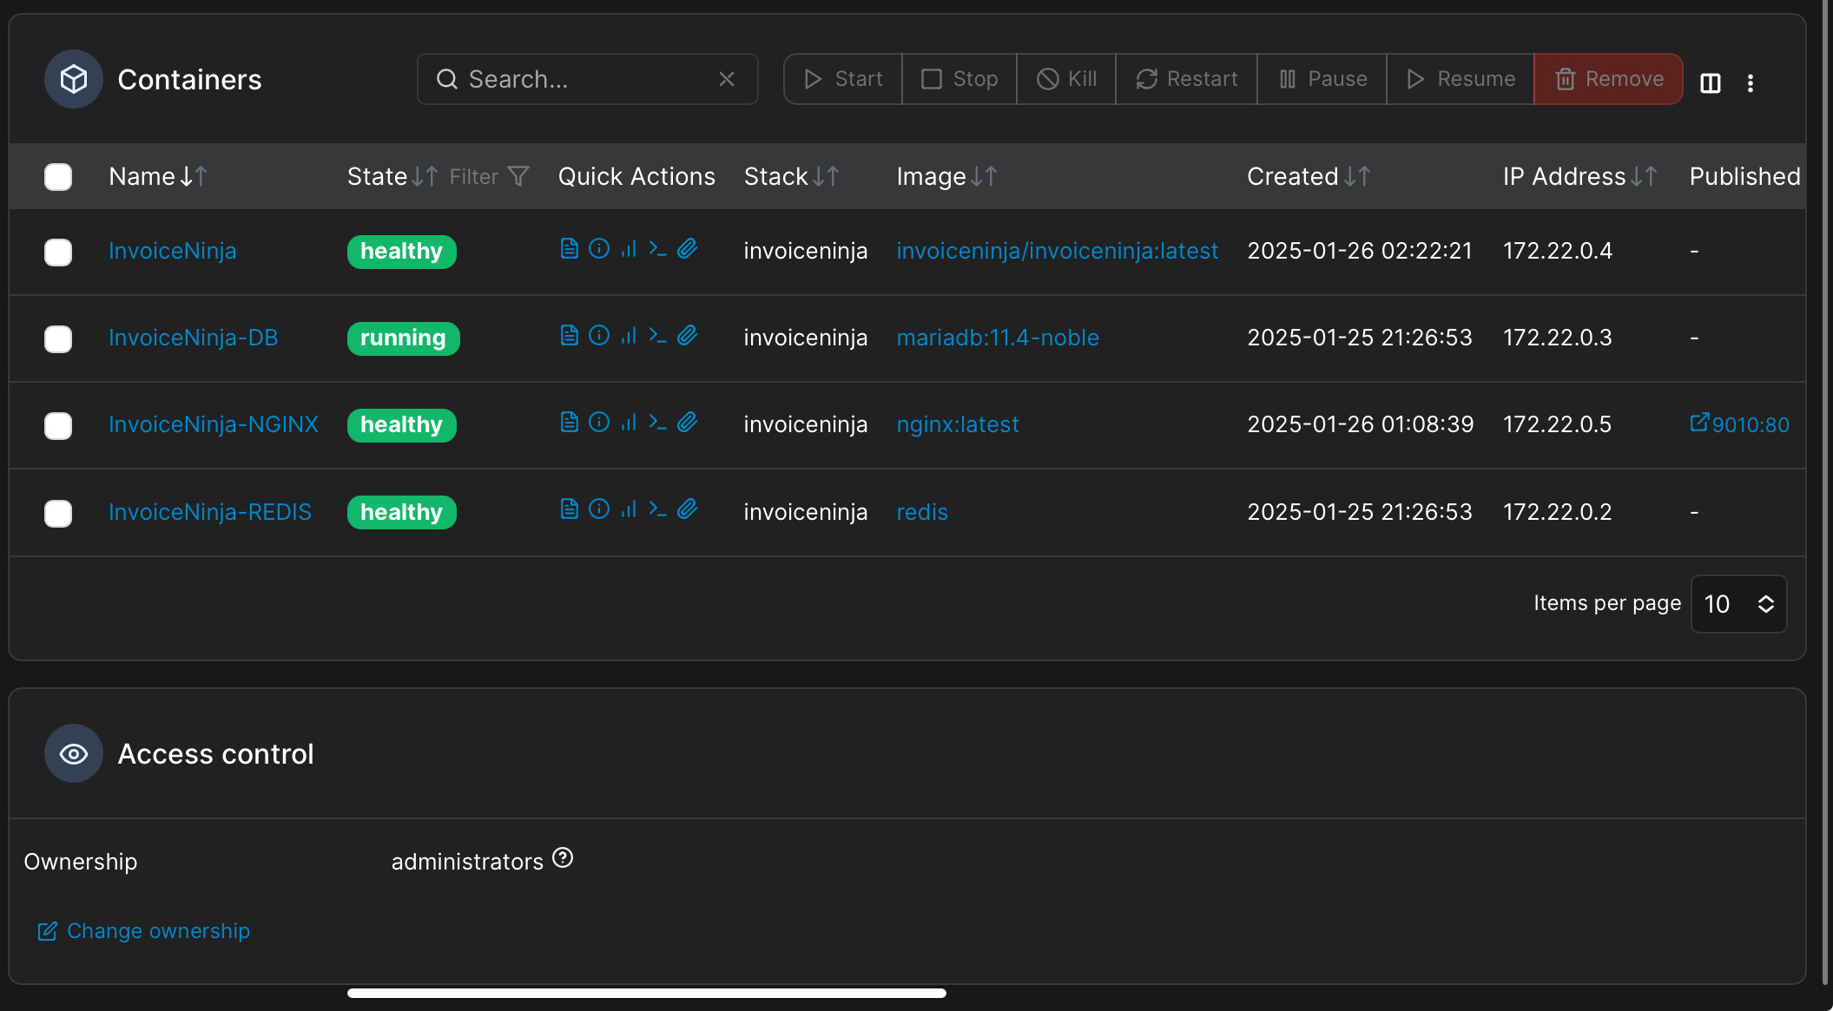
Task: Open logs for the InvoiceNinja-DB container
Action: coord(569,336)
